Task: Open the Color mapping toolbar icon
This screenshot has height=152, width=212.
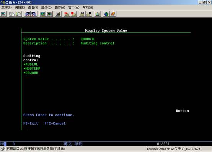Action: tap(49, 14)
